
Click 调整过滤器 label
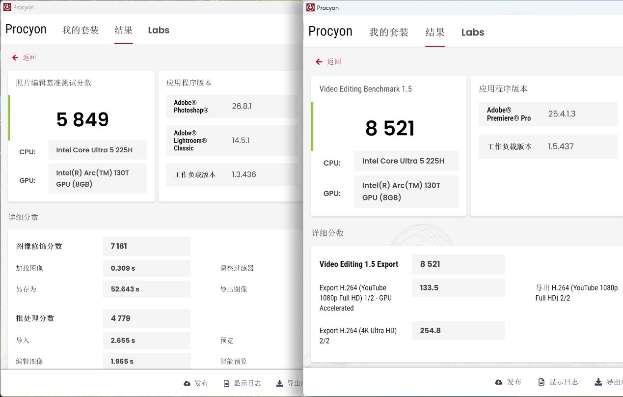pyautogui.click(x=237, y=268)
